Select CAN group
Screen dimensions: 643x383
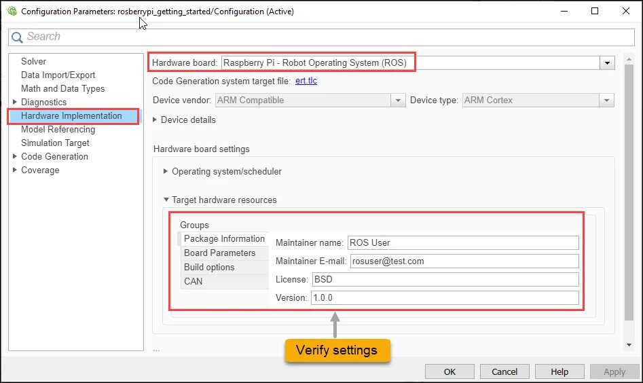coord(224,282)
